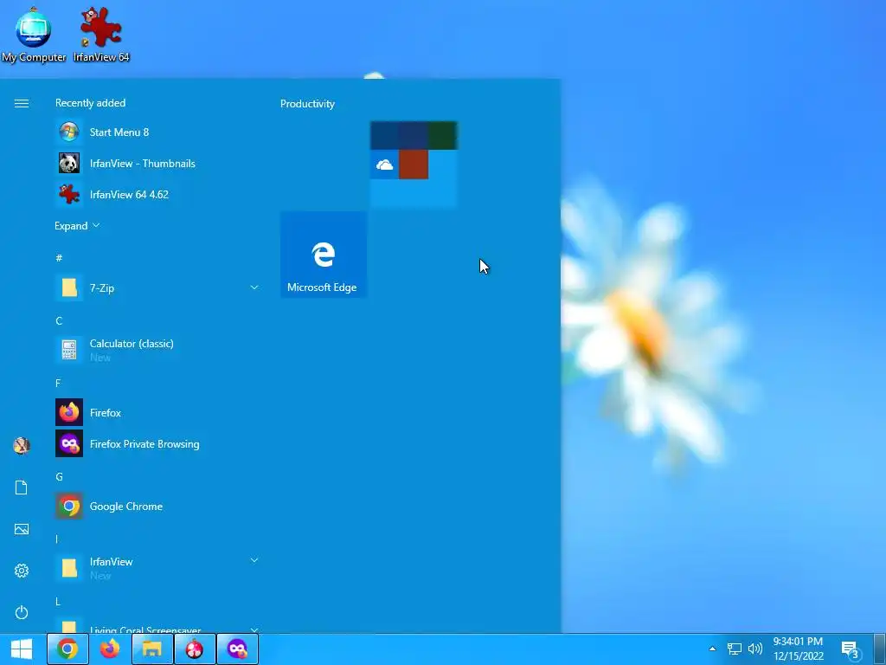Open File Explorer from the taskbar
Viewport: 886px width, 665px height.
pos(152,649)
